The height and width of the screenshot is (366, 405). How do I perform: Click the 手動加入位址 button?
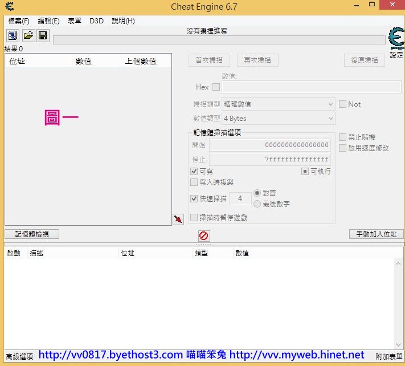[x=377, y=234]
